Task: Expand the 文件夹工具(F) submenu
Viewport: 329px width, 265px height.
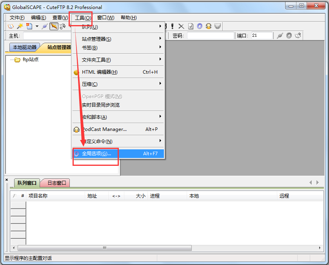Action: point(118,60)
